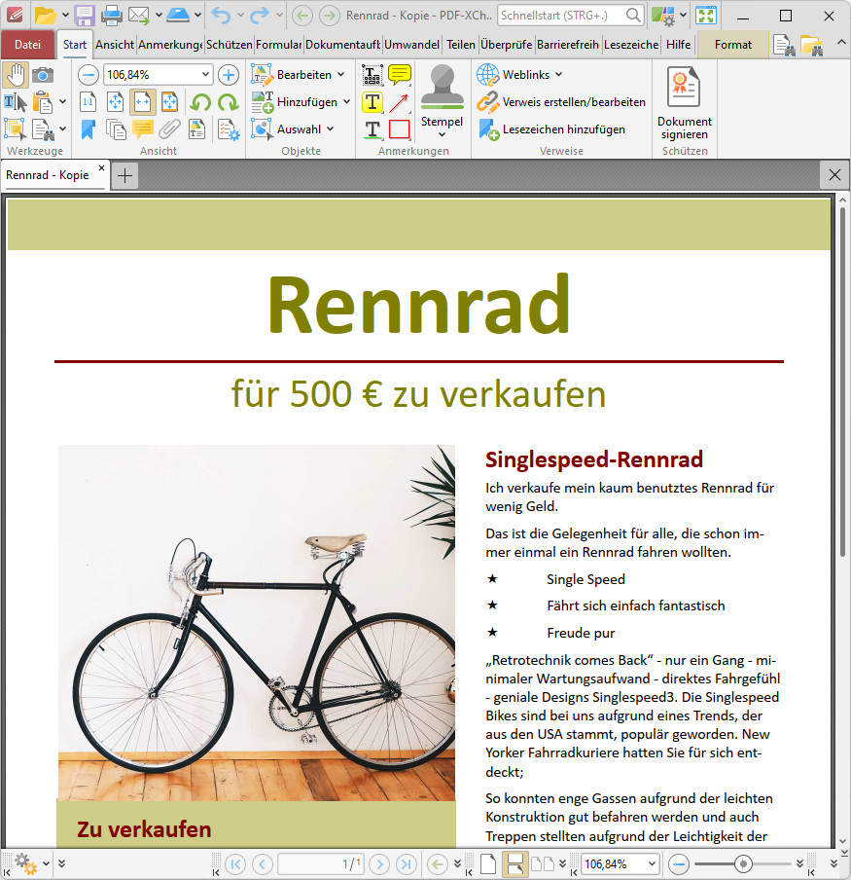
Task: Click Lesezeichen hinzufügen
Action: (x=563, y=129)
